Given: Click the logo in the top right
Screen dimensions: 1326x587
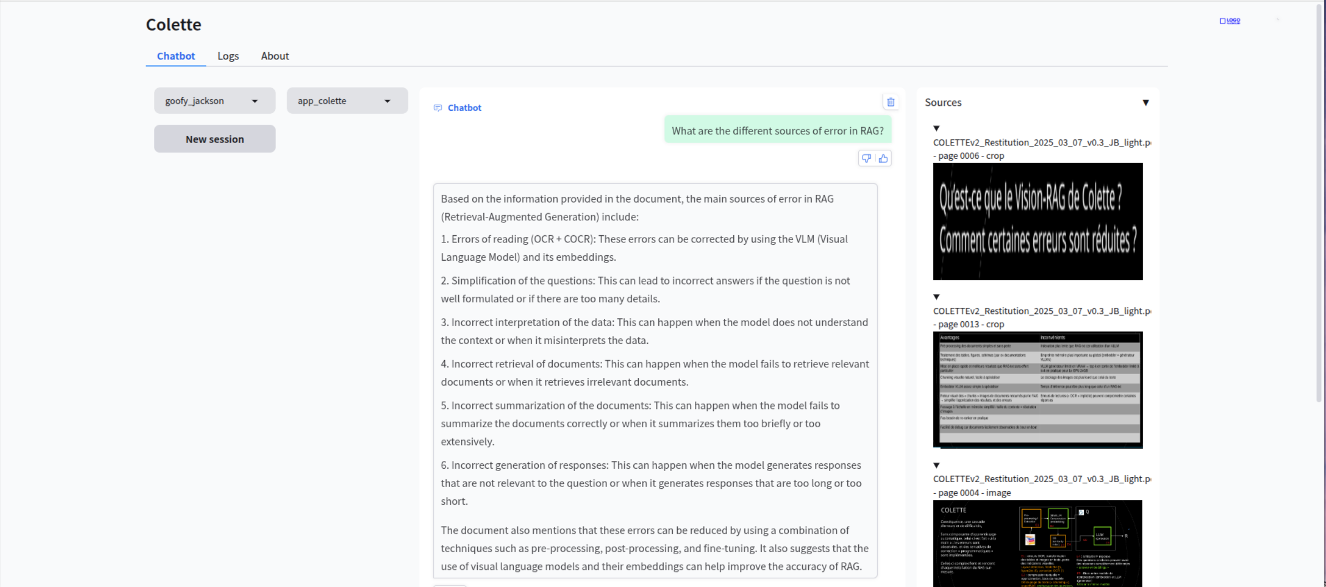Looking at the screenshot, I should [1229, 21].
